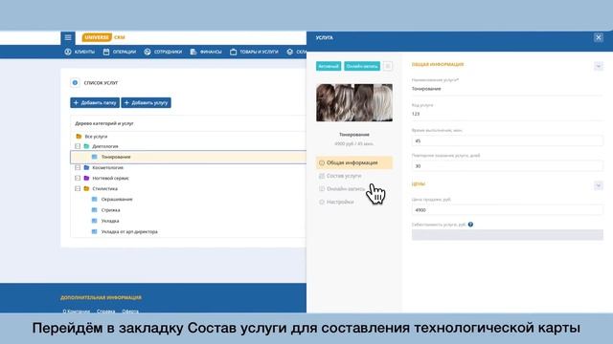
Task: Click the grayed Себестоимость услуги field
Action: point(507,235)
